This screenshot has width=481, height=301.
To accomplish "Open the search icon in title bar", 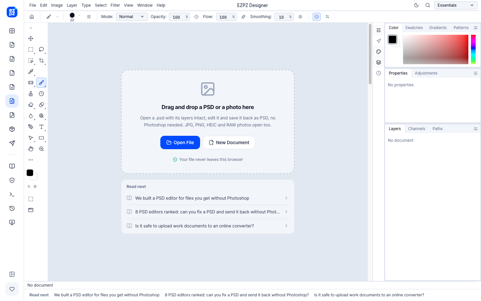I will click(x=428, y=5).
